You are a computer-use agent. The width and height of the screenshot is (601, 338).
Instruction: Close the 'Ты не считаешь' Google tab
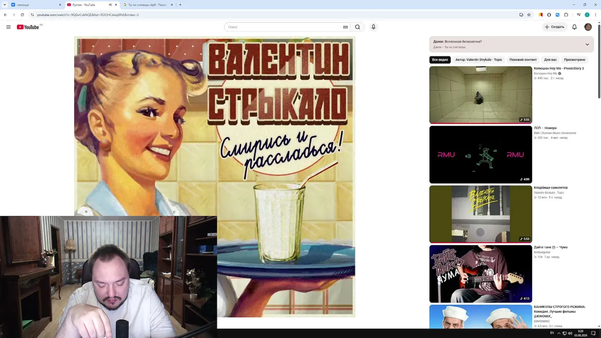[x=172, y=5]
